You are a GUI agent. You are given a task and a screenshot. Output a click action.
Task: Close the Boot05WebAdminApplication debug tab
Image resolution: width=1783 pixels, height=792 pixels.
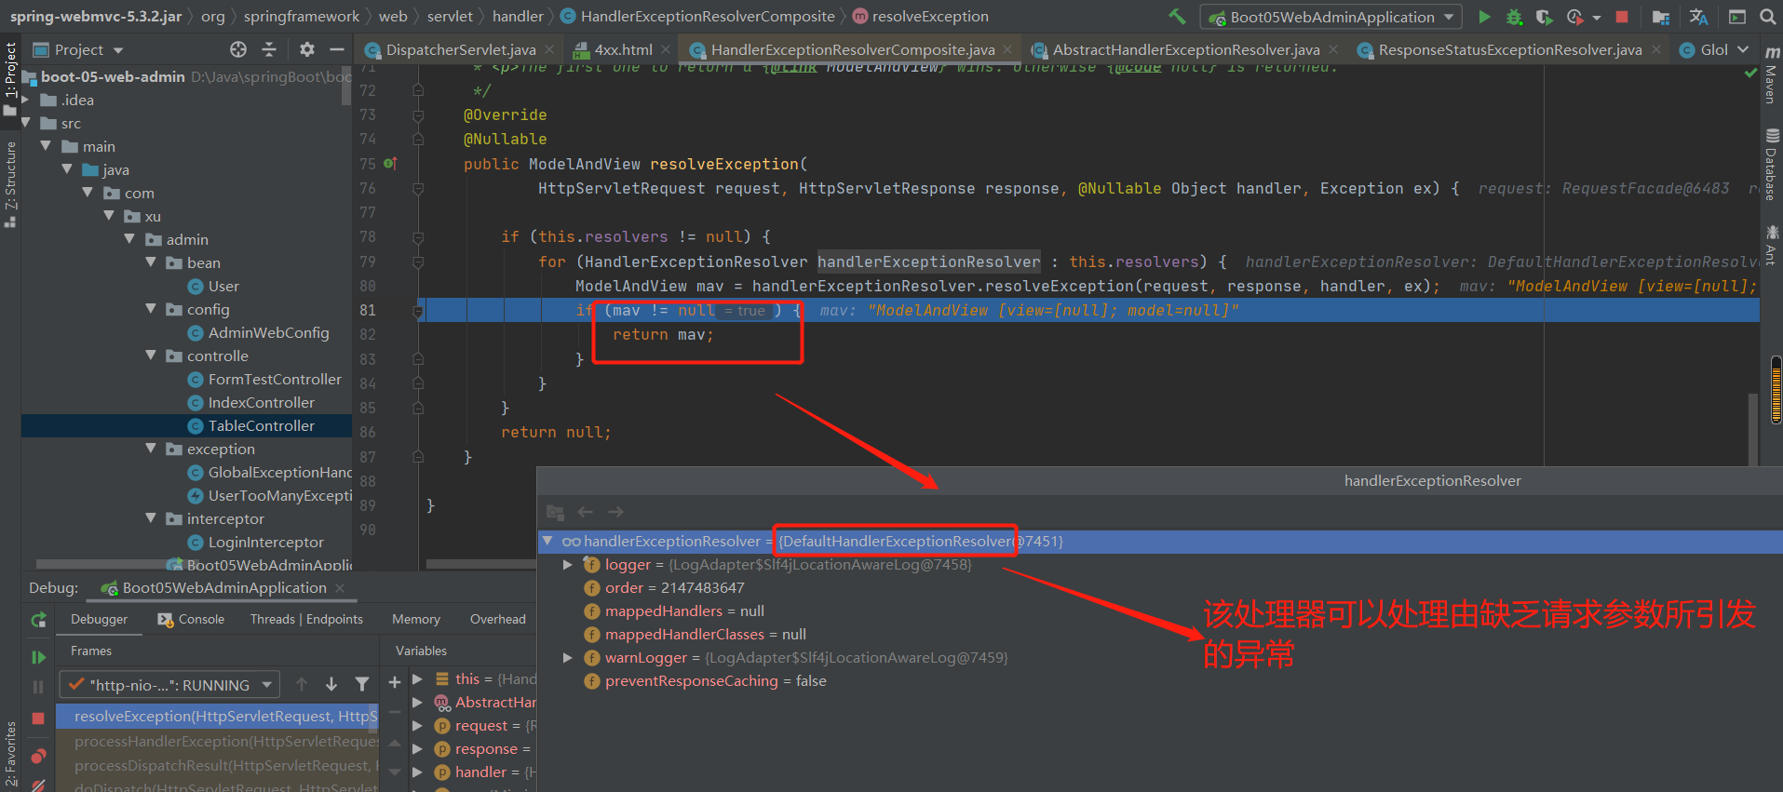(x=340, y=588)
